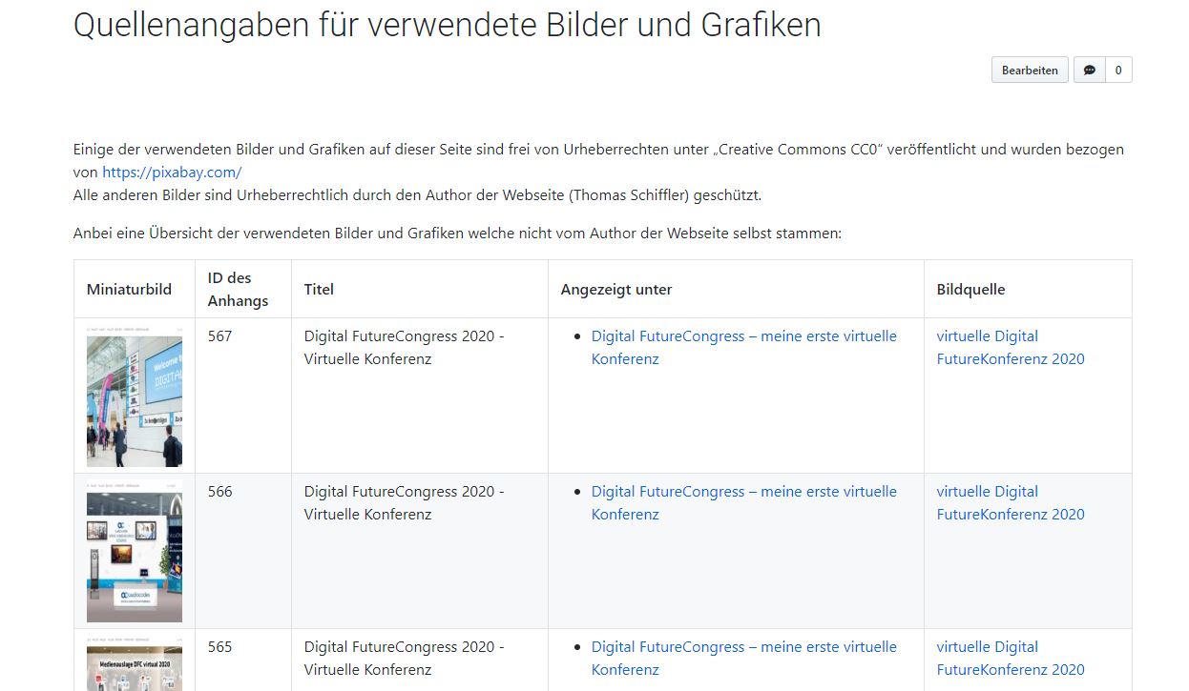Click the sentence starting 'Alle anderen Bilder sind Urheberrechtlich'
Viewport: 1189px width, 691px height.
417,195
